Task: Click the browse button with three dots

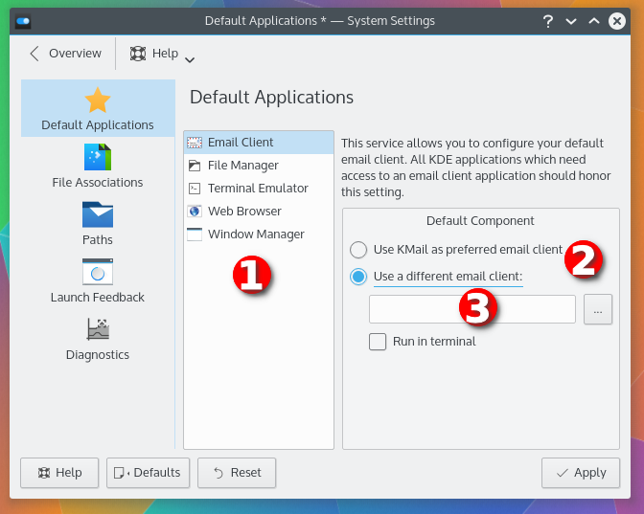Action: [x=597, y=309]
